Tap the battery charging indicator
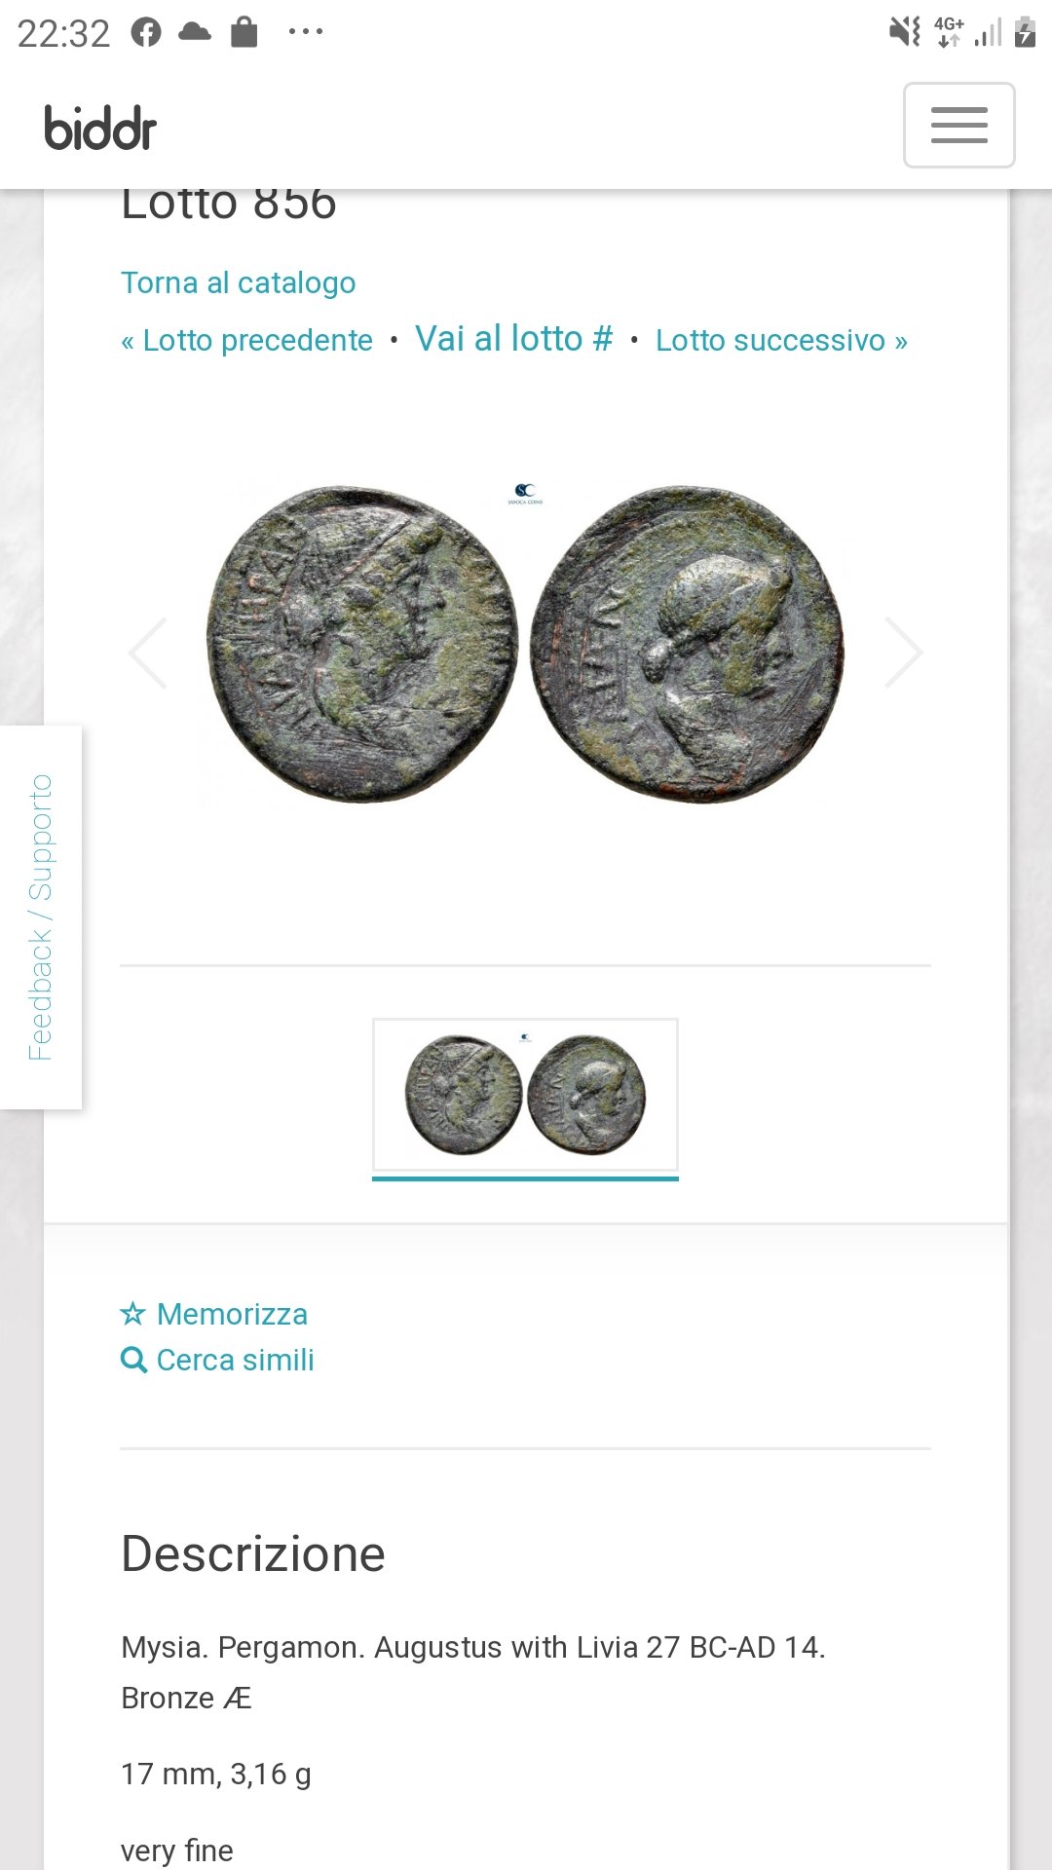 [x=1025, y=32]
